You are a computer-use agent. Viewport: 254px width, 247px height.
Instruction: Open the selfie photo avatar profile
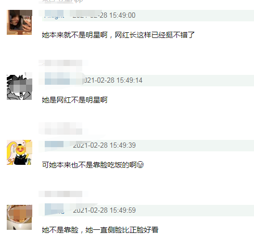tap(19, 22)
